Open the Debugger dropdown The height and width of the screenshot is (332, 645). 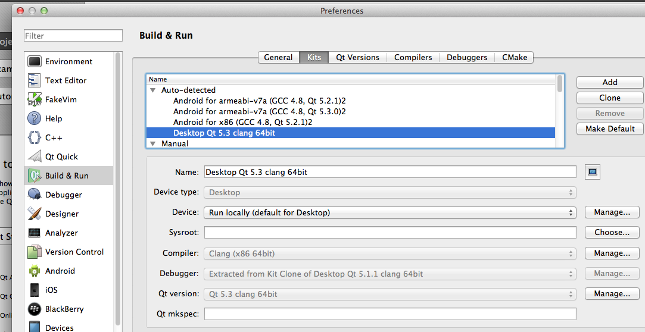[390, 274]
